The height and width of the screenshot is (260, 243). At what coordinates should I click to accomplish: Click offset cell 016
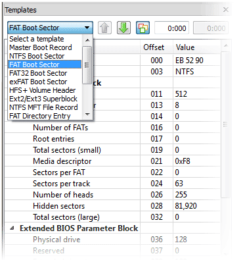[x=156, y=128]
